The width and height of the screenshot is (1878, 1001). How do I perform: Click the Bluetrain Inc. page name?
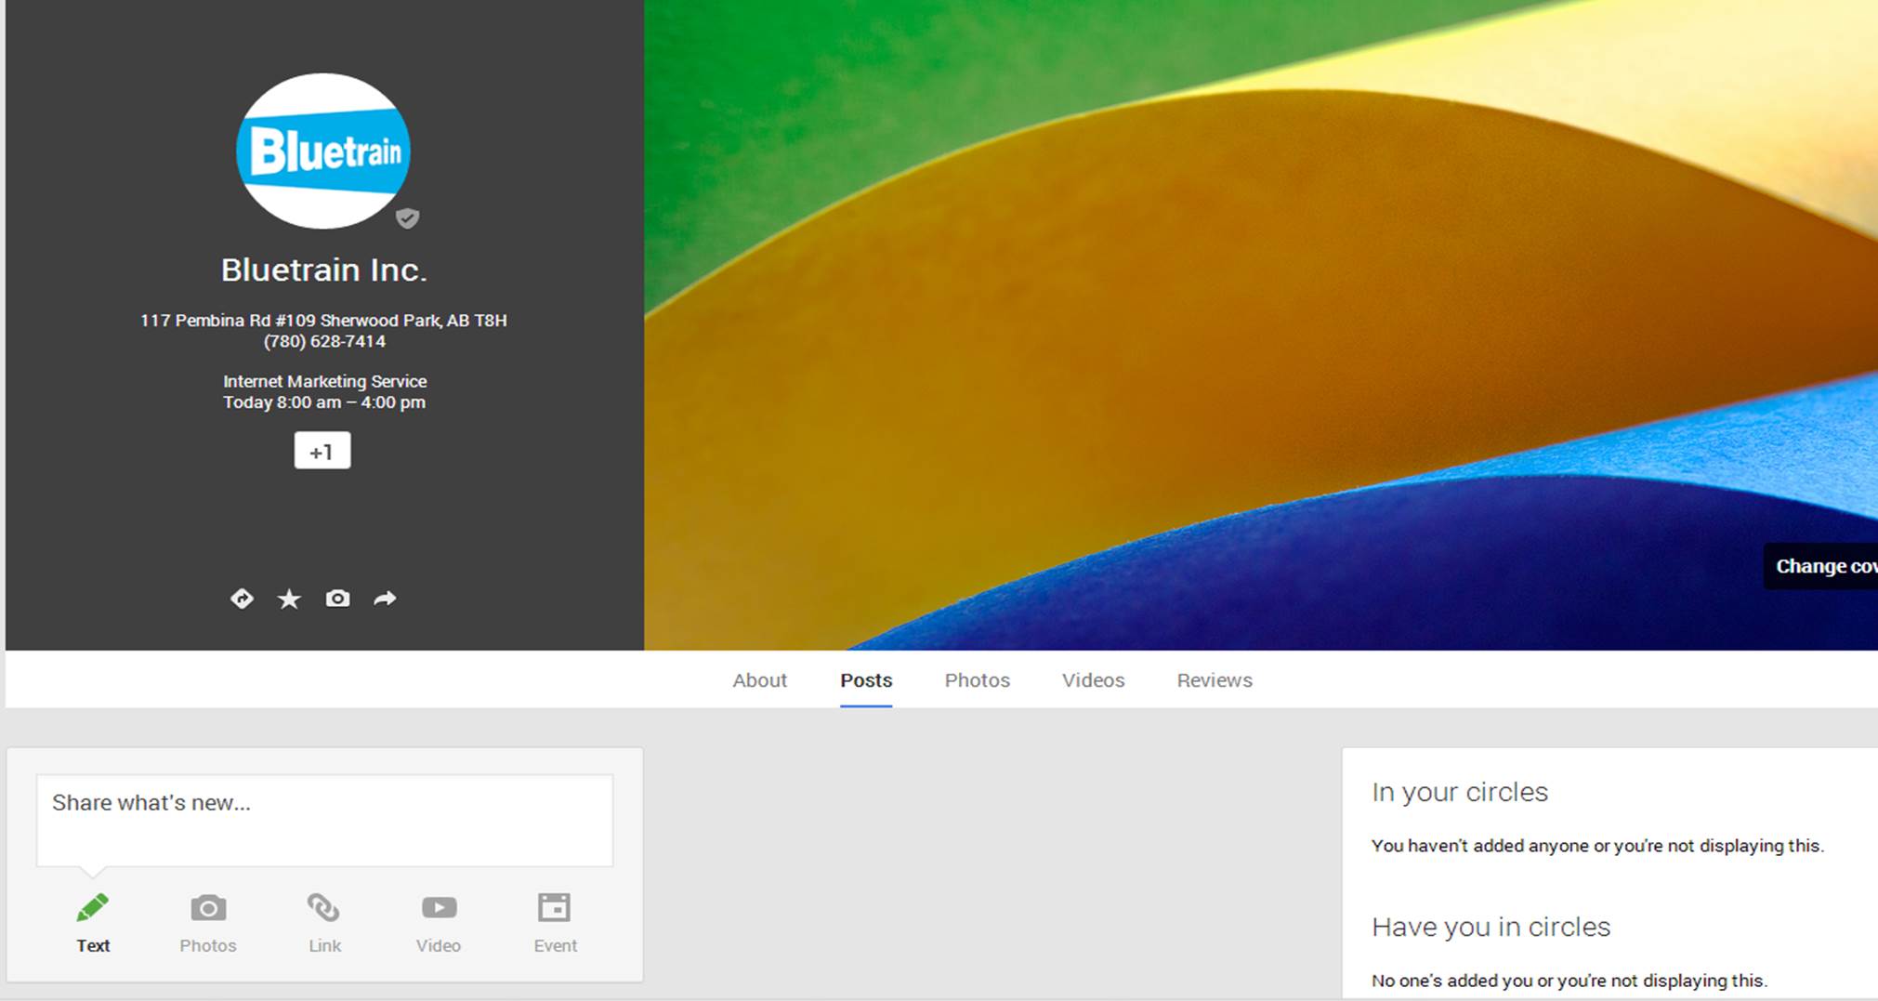[324, 270]
